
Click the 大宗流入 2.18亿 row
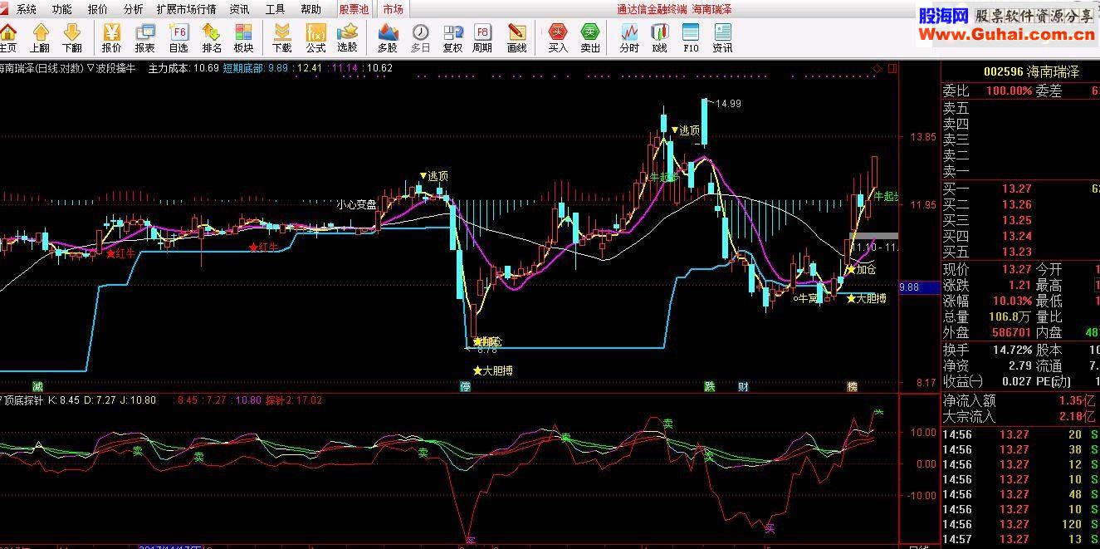point(1020,416)
